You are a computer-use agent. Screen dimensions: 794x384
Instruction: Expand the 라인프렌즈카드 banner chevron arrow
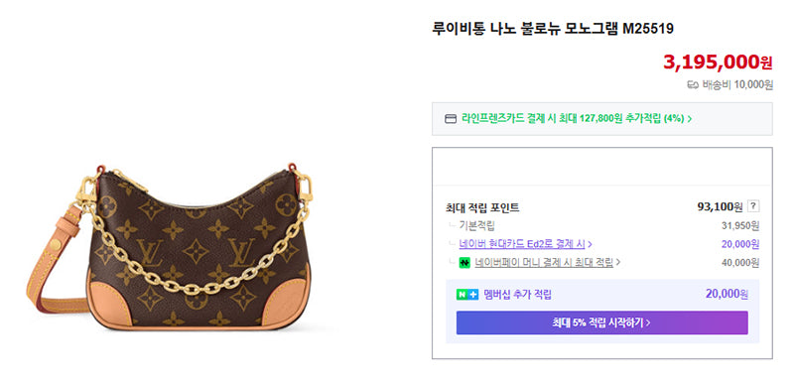pos(689,119)
